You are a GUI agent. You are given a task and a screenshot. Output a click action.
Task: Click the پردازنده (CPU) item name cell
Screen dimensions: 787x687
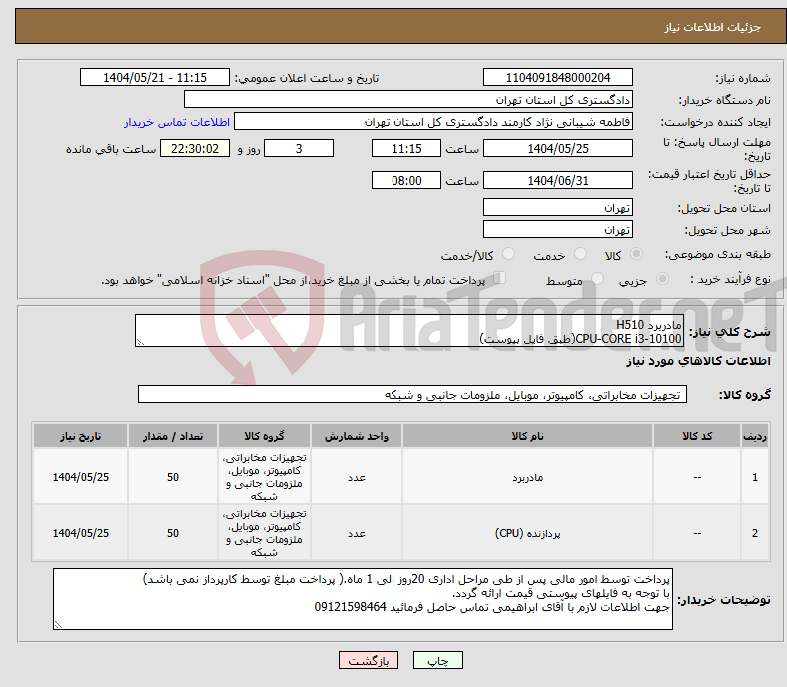tap(527, 533)
